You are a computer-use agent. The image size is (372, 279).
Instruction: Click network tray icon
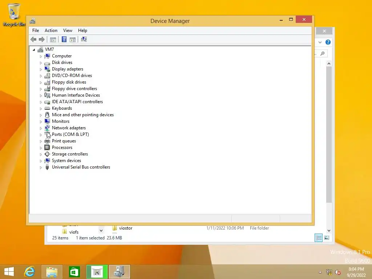pyautogui.click(x=329, y=272)
